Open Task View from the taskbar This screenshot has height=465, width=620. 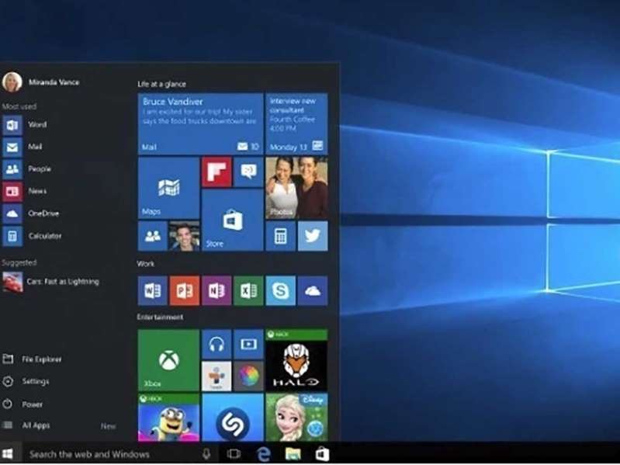point(234,454)
